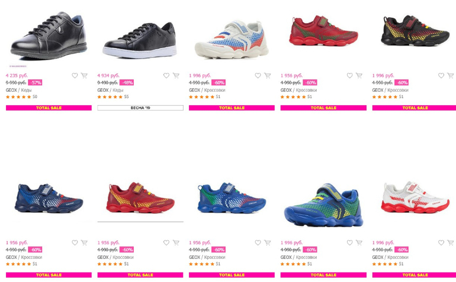Image resolution: width=456 pixels, height=282 pixels.
Task: Open the large blue-green sneaker thumbnail
Action: pyautogui.click(x=323, y=205)
